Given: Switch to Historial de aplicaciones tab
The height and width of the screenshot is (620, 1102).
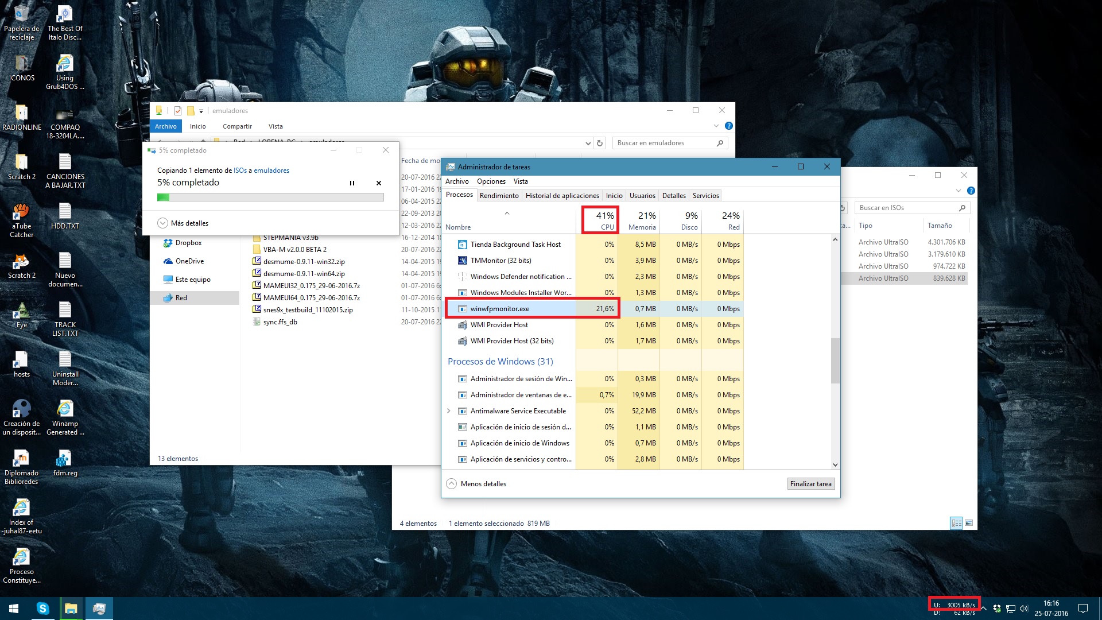Looking at the screenshot, I should pyautogui.click(x=562, y=196).
